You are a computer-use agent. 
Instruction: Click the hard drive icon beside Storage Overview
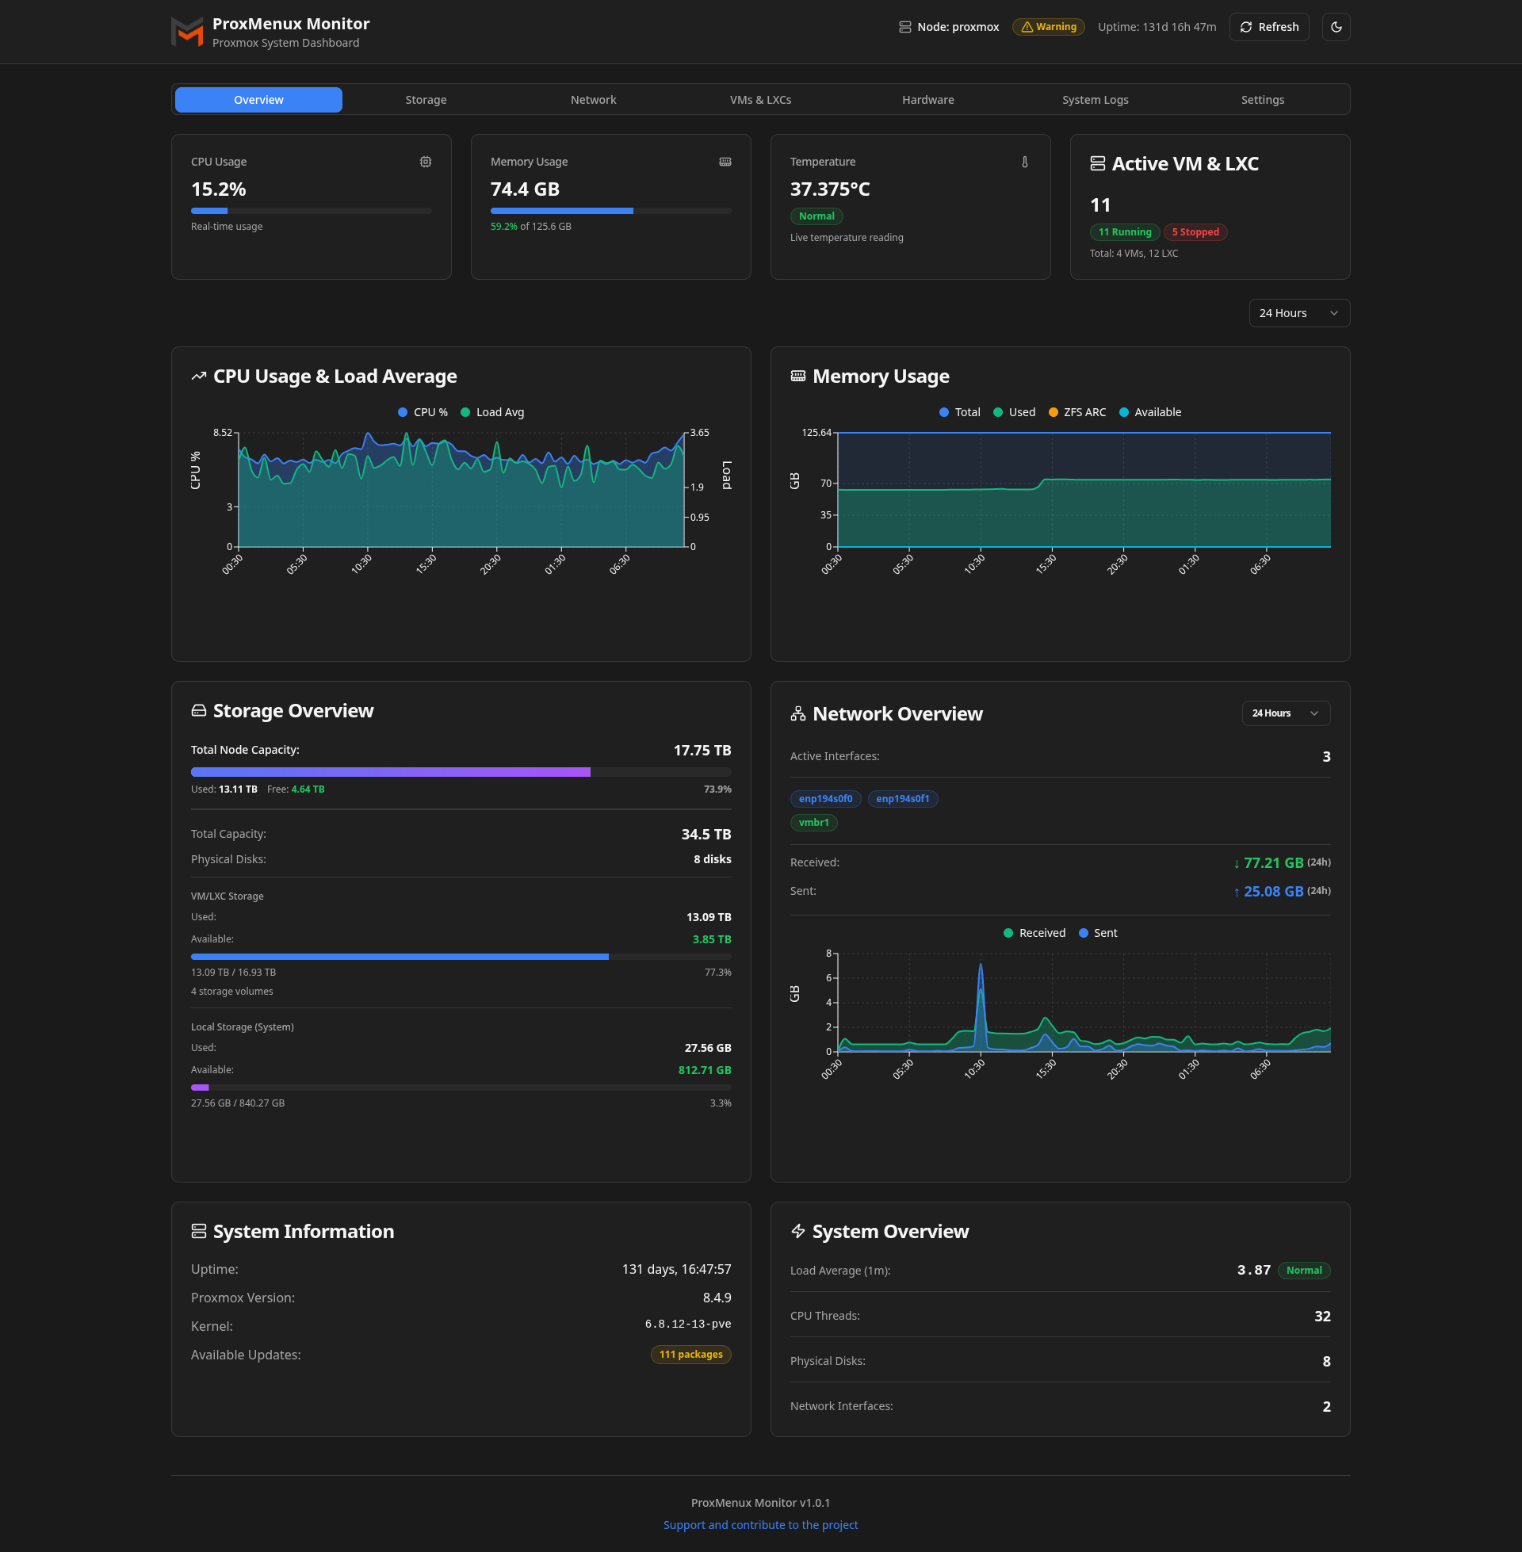199,710
